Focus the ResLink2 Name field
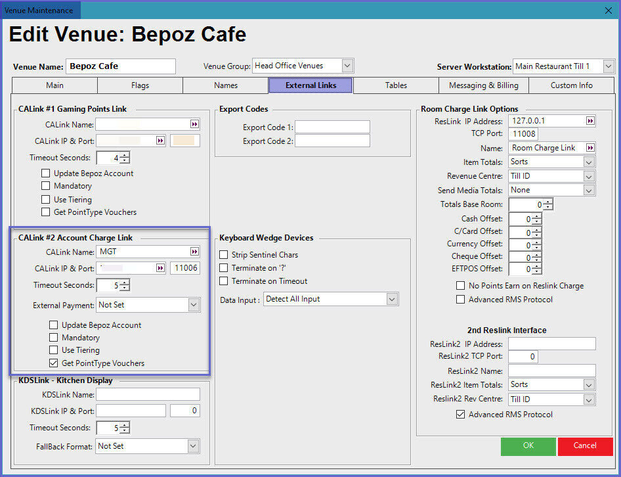Image resolution: width=621 pixels, height=477 pixels. (x=552, y=371)
